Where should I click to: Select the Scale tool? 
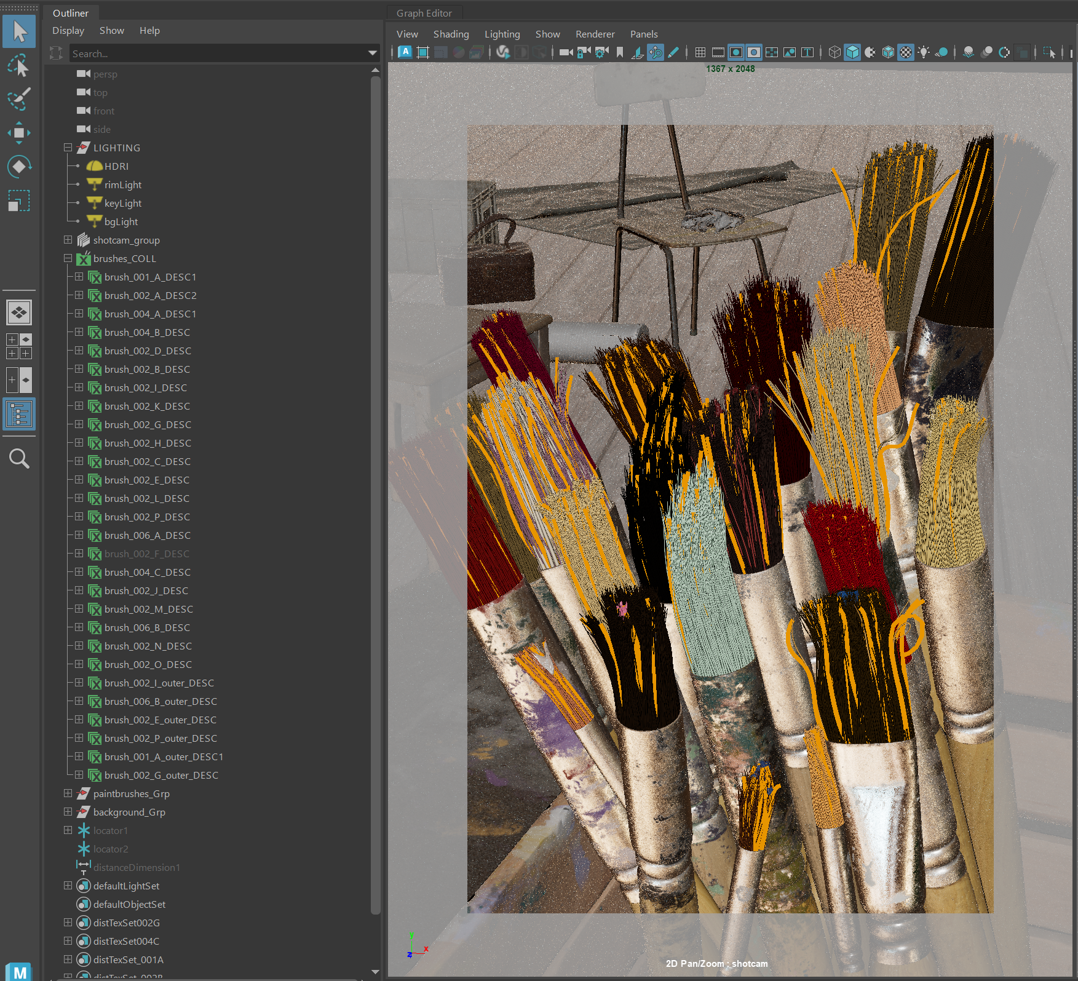18,201
